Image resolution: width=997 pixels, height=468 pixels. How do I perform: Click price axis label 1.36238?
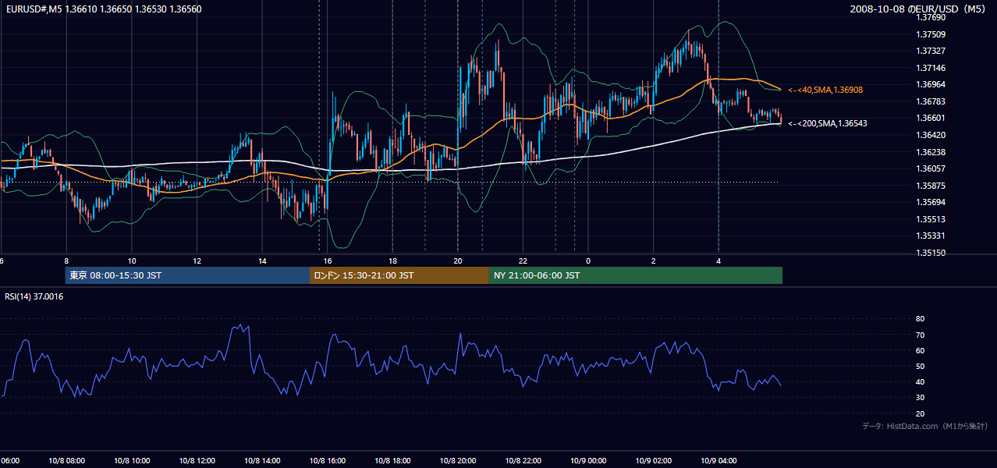[931, 152]
